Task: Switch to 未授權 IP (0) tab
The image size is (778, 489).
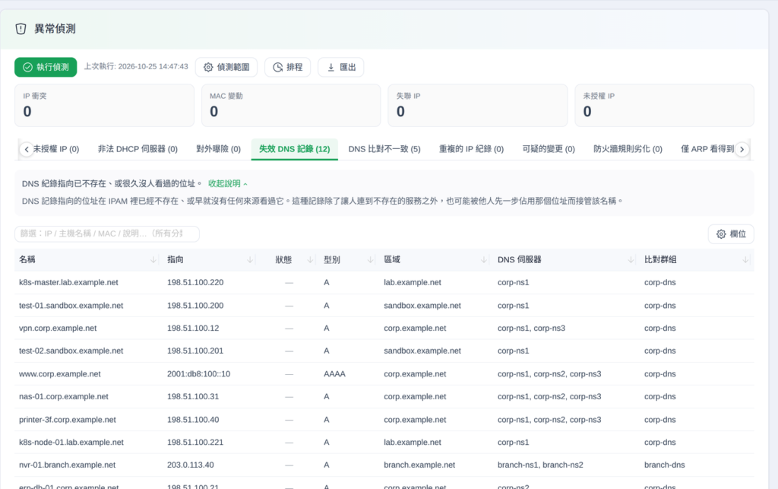Action: [56, 149]
